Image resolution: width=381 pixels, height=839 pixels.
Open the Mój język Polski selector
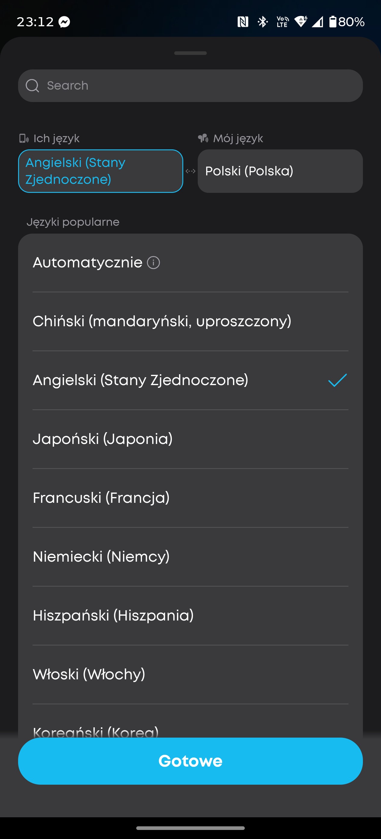click(280, 171)
